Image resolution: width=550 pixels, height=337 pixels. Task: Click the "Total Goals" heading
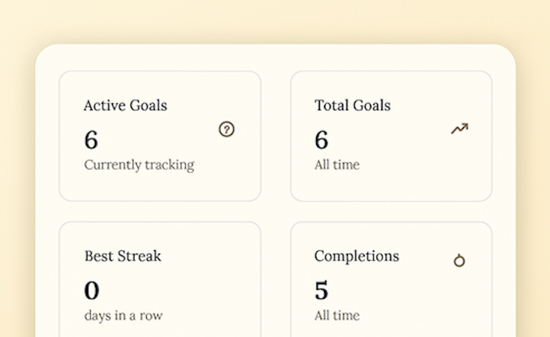352,105
